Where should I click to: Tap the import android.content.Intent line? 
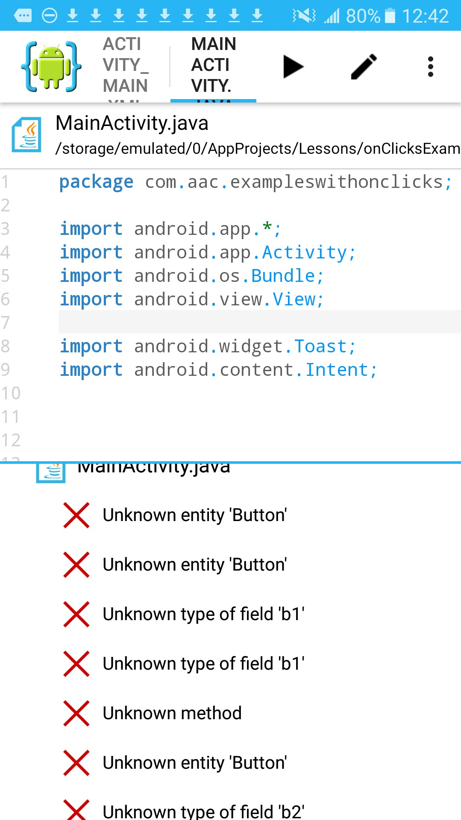(218, 370)
